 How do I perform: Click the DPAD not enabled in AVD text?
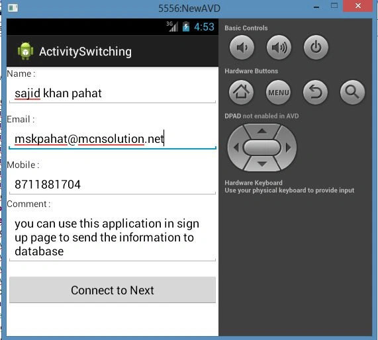261,116
